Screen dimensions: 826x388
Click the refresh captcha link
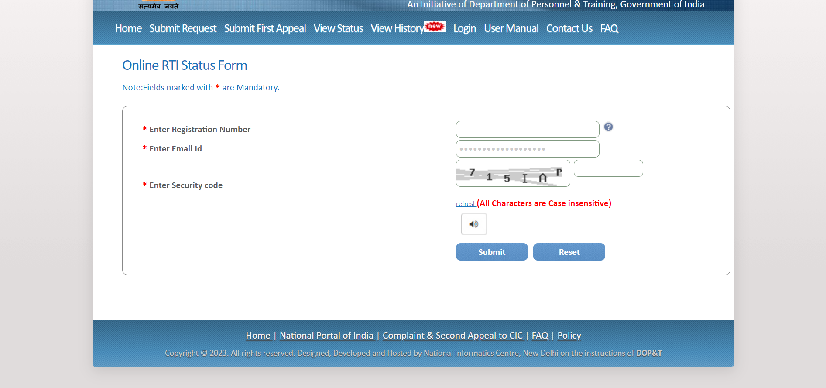466,204
